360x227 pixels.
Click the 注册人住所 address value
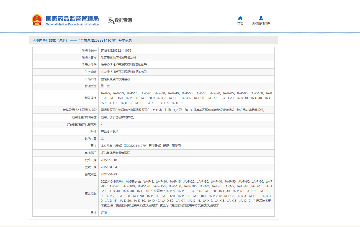click(124, 65)
